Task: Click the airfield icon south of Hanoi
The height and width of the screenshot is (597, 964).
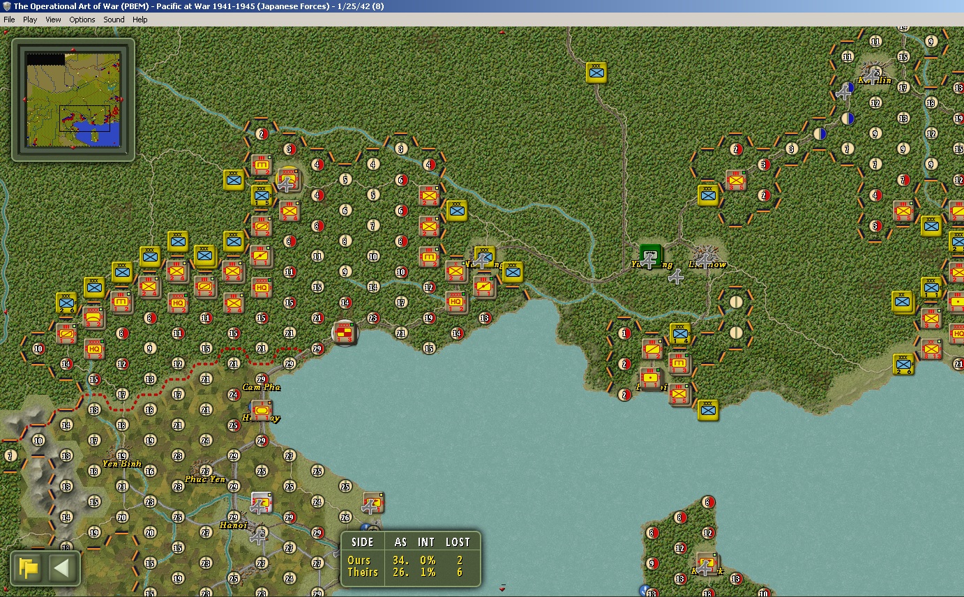Action: pos(259,536)
